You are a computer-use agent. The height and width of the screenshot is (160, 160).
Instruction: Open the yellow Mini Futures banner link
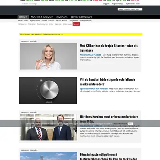42,34
